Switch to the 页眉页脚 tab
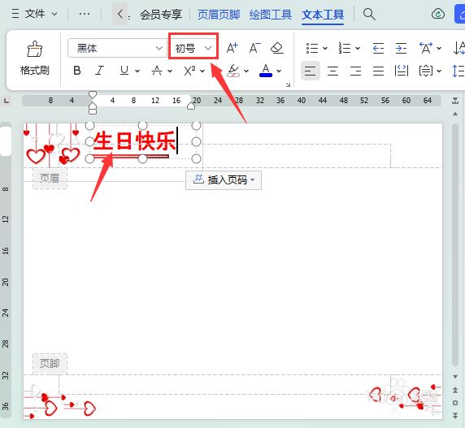Viewport: 465px width, 428px height. click(x=219, y=15)
